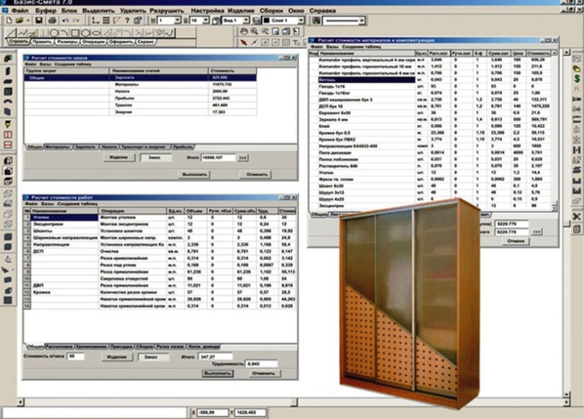The image size is (584, 419).
Task: Click the question mark help icon
Action: click(127, 21)
